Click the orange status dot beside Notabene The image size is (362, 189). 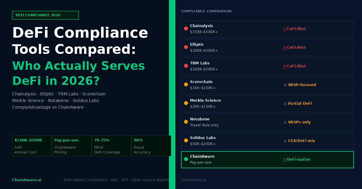pyautogui.click(x=186, y=122)
